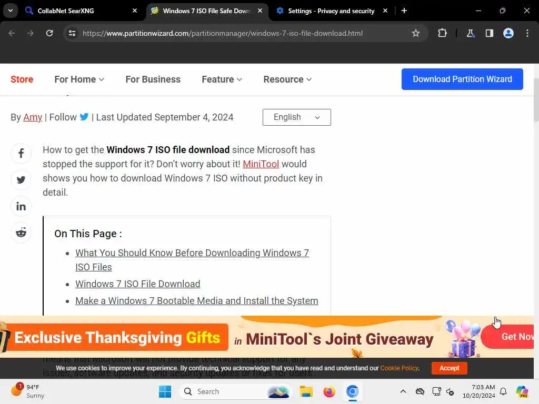This screenshot has width=539, height=404.
Task: Accept the cookie notice
Action: point(450,368)
